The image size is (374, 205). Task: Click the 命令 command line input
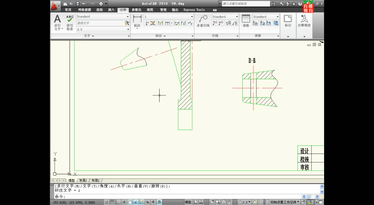pyautogui.click(x=178, y=197)
